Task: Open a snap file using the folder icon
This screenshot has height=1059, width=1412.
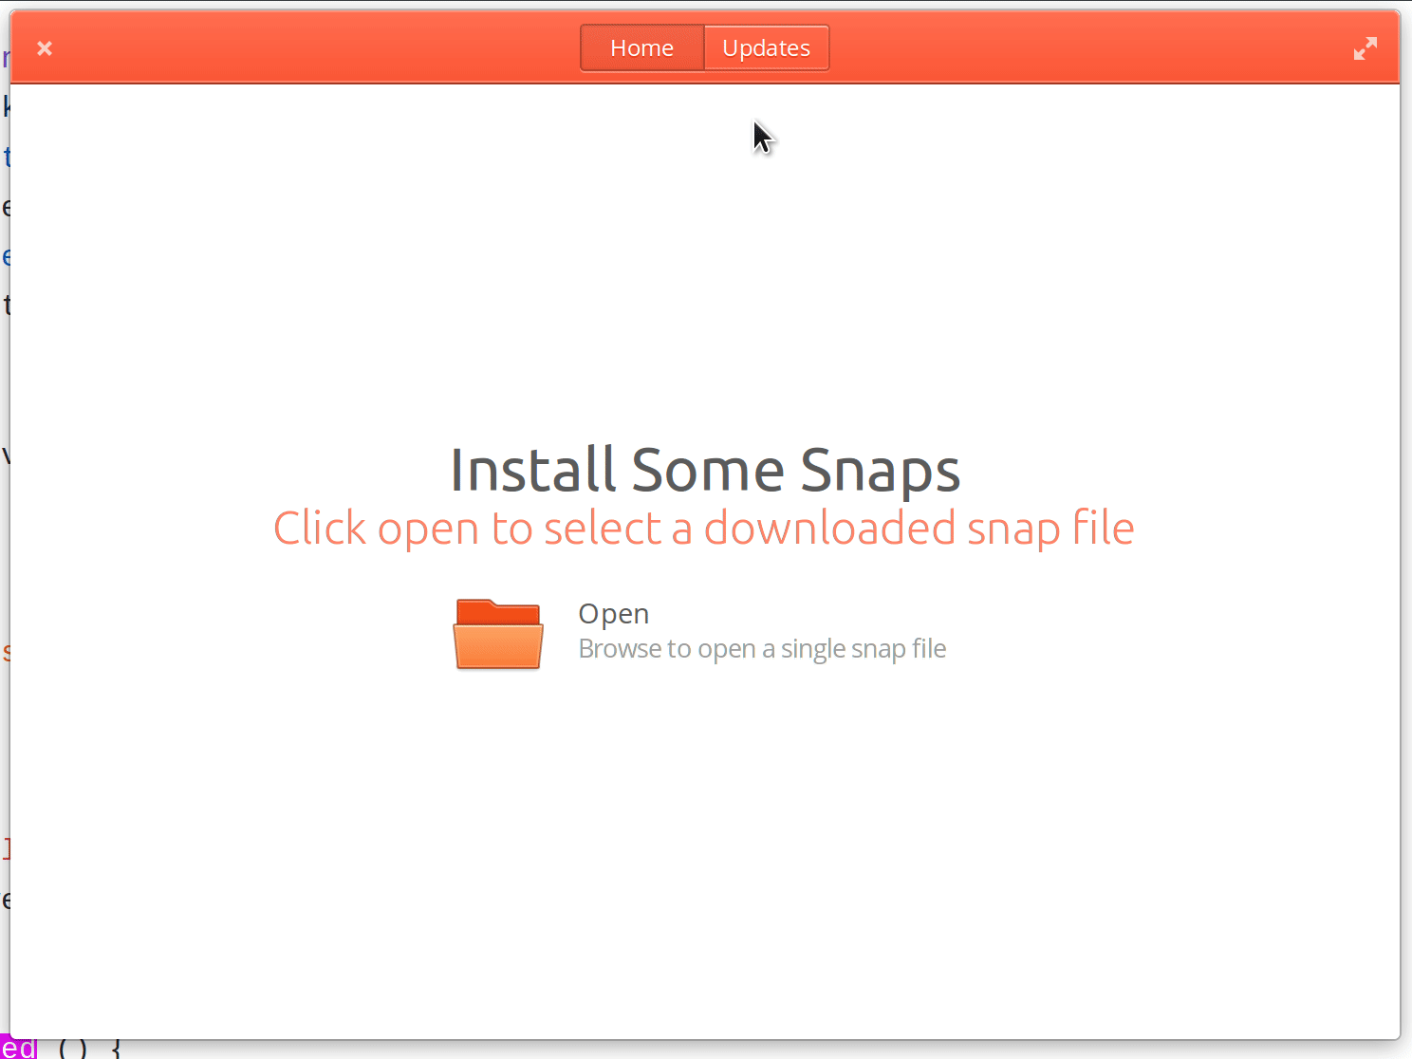Action: point(497,634)
